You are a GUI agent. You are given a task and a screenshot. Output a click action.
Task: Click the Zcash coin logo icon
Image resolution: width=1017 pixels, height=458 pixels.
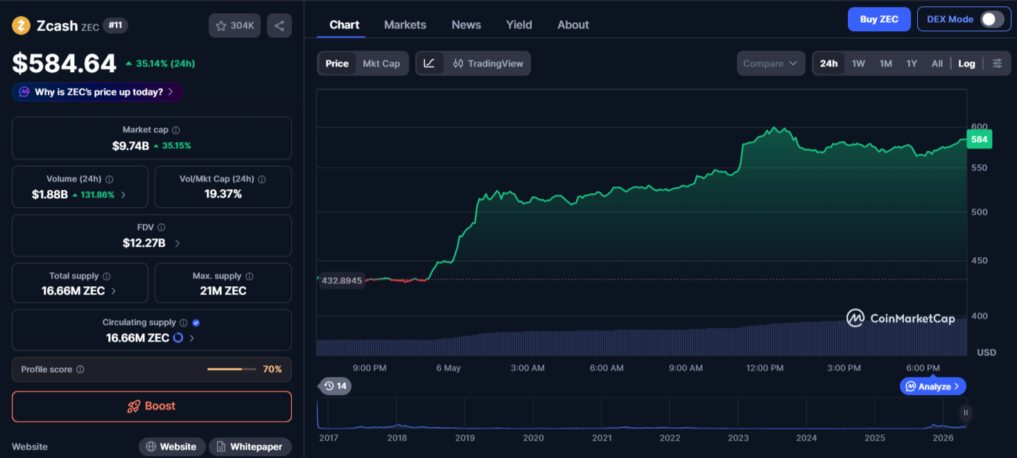21,26
